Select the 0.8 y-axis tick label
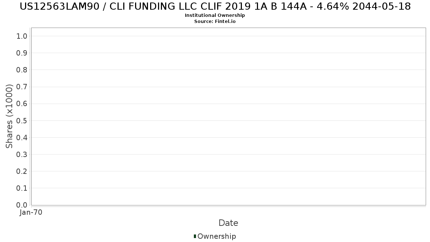 (x=22, y=70)
